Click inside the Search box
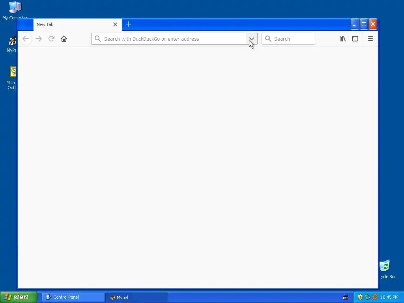The width and height of the screenshot is (404, 303). [288, 39]
